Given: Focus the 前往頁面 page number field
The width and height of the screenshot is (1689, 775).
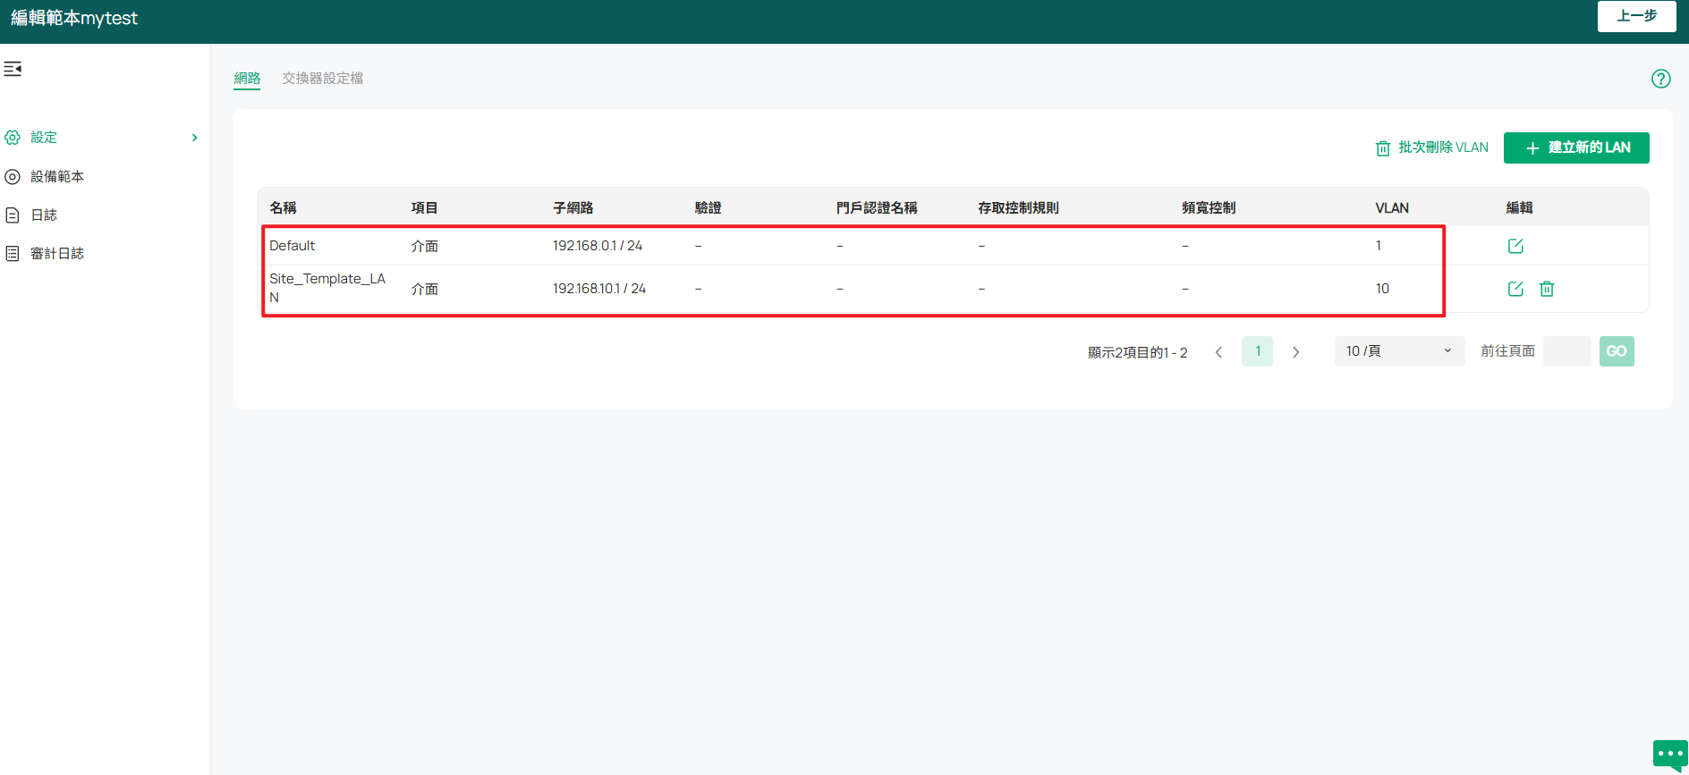Looking at the screenshot, I should click(1567, 351).
